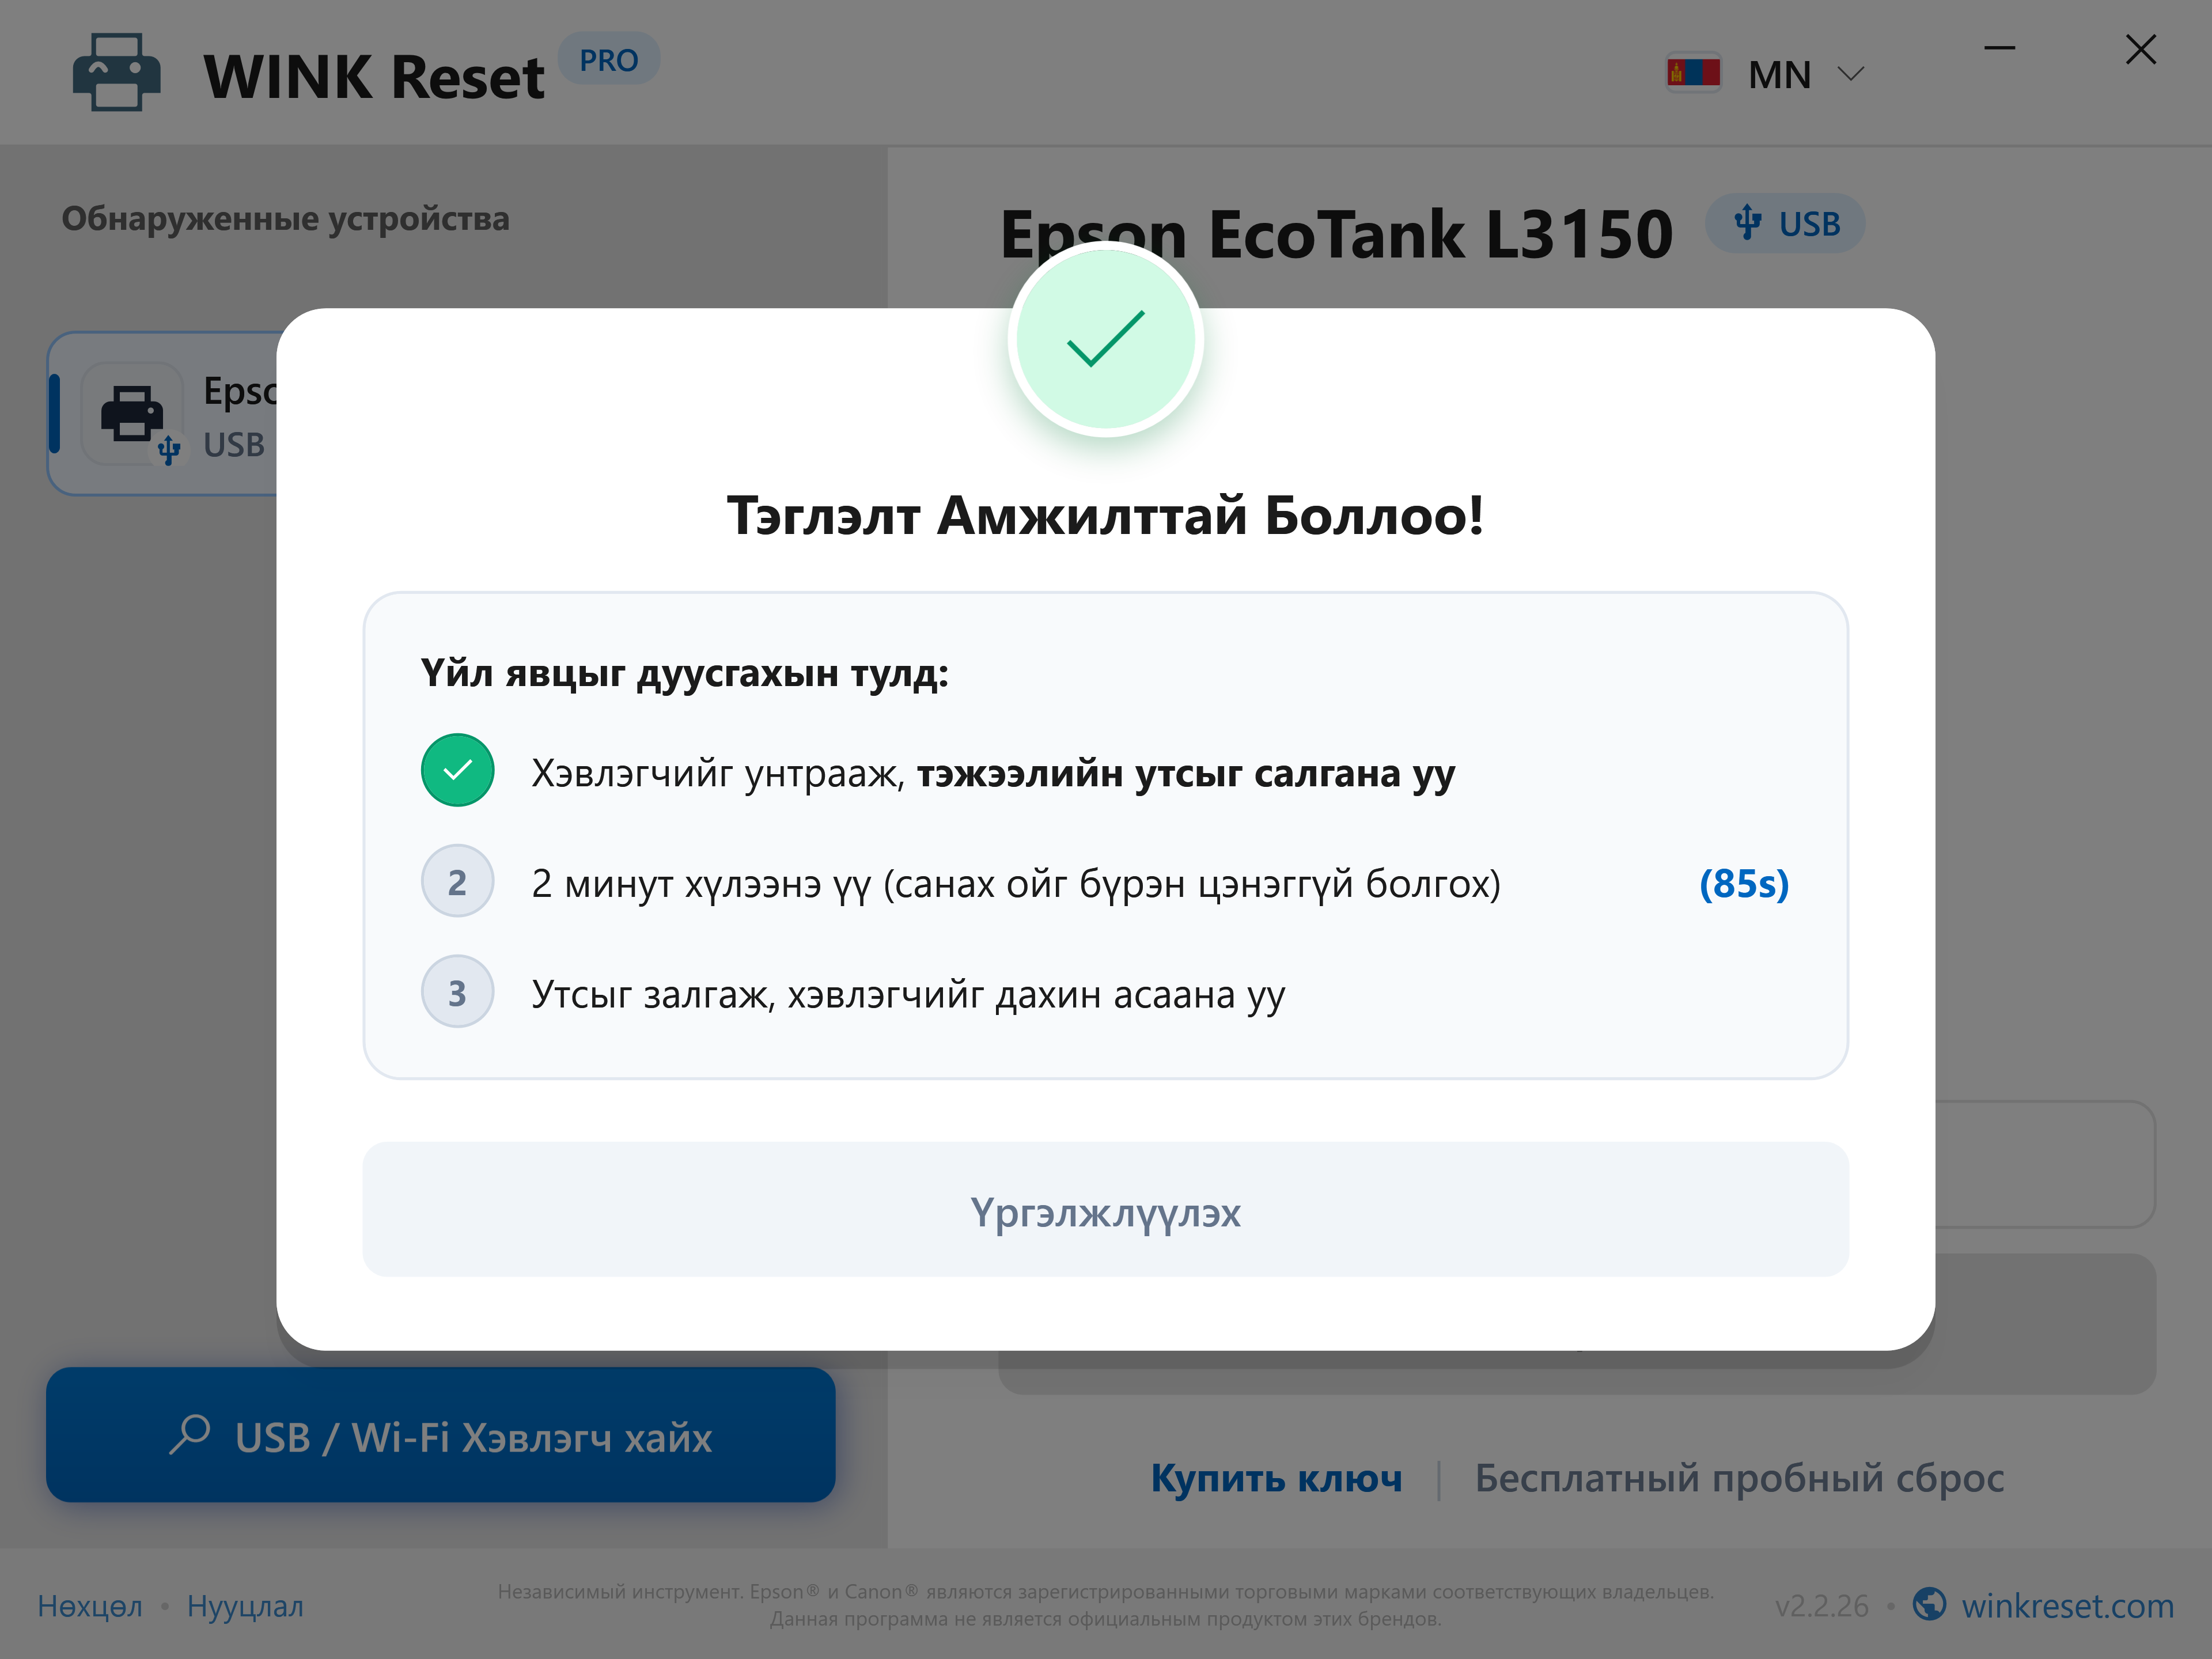Click step text Хэвлэгчийг унтрааж
This screenshot has height=1659, width=2212.
pyautogui.click(x=719, y=774)
